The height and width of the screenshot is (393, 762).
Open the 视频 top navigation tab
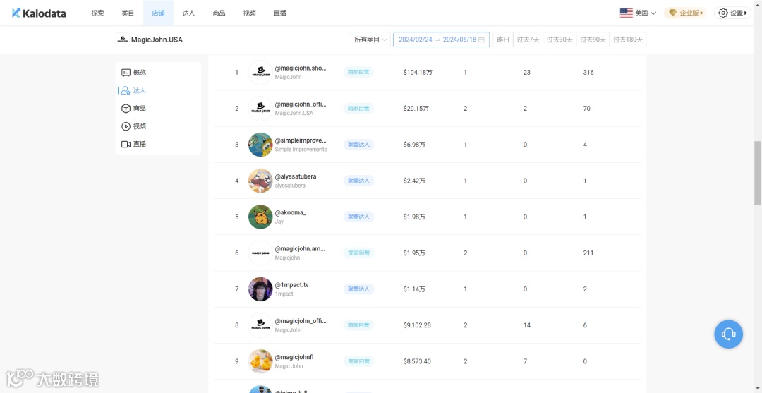click(249, 13)
